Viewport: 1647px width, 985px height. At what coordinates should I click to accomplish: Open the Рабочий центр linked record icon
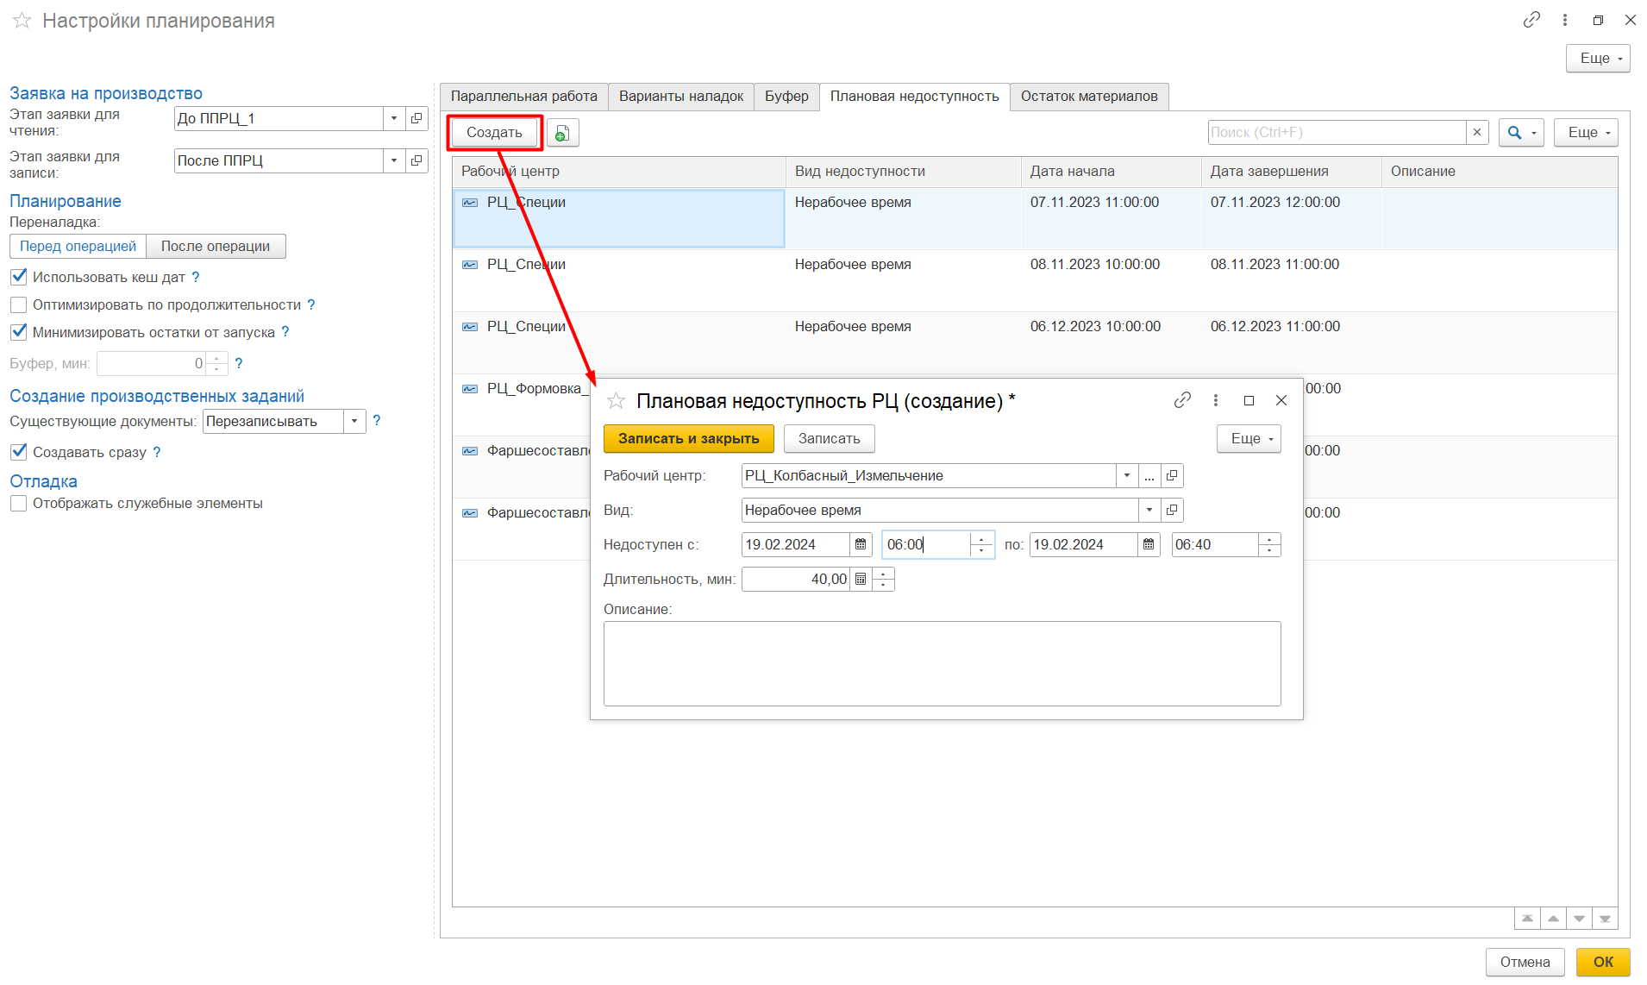coord(1172,476)
